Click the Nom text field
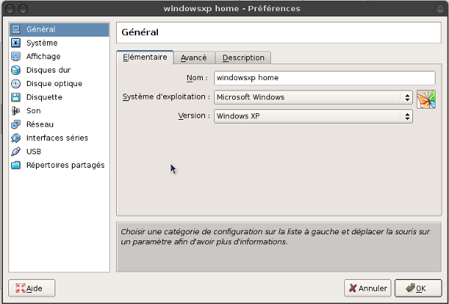449x304 pixels. (x=323, y=77)
